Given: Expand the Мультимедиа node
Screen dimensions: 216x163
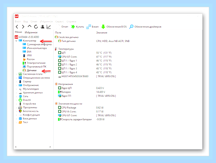Looking at the screenshot, I should pos(16,89).
